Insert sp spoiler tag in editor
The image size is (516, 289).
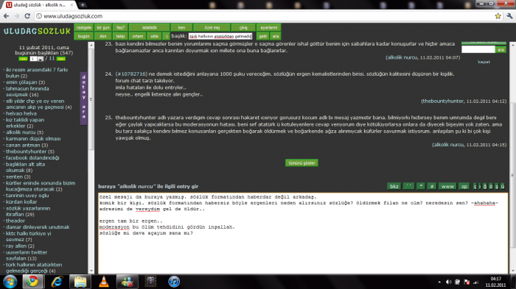[464, 186]
